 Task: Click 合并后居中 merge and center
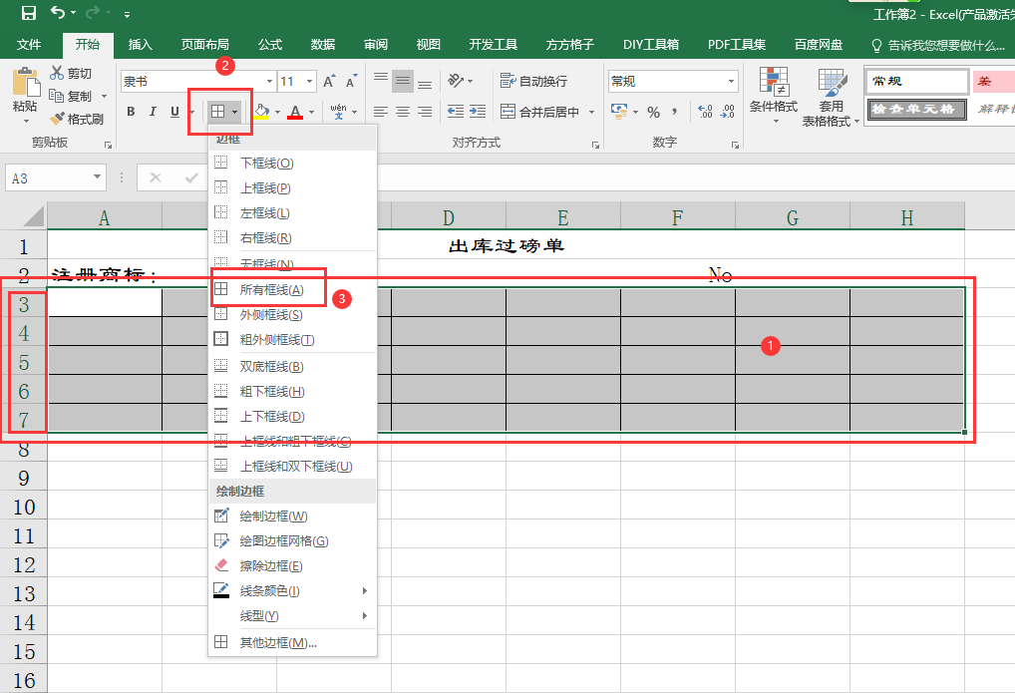click(539, 112)
